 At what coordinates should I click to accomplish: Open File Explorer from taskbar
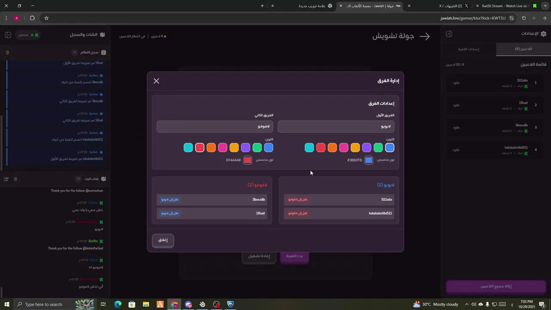(146, 304)
